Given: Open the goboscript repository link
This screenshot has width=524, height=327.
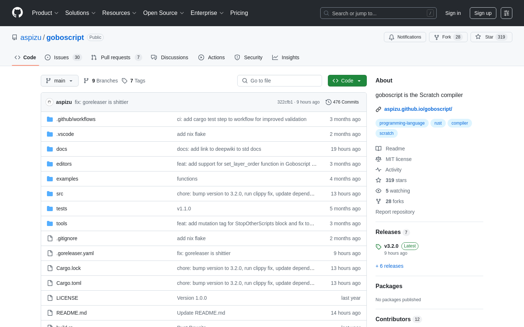Looking at the screenshot, I should pyautogui.click(x=65, y=37).
